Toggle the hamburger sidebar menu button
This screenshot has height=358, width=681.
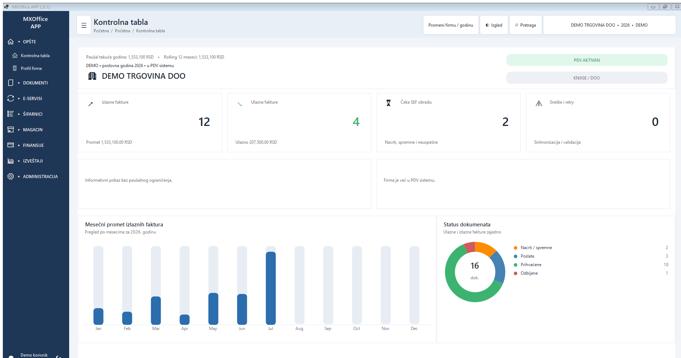tap(84, 25)
